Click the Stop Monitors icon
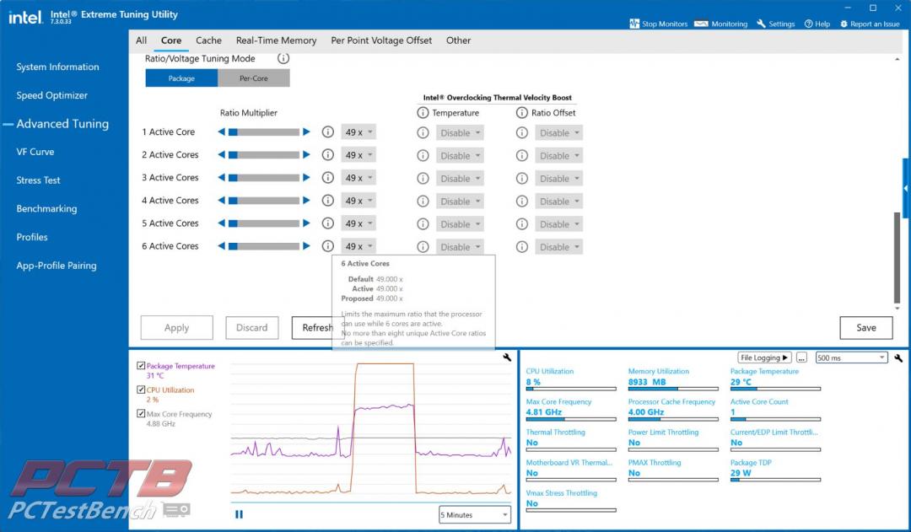 click(x=633, y=24)
